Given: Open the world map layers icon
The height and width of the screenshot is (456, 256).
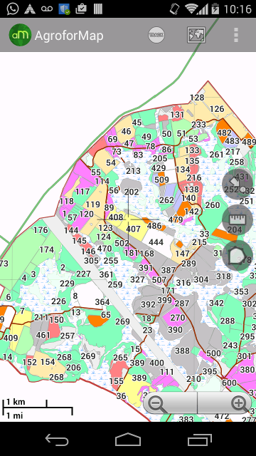Looking at the screenshot, I should [x=196, y=35].
